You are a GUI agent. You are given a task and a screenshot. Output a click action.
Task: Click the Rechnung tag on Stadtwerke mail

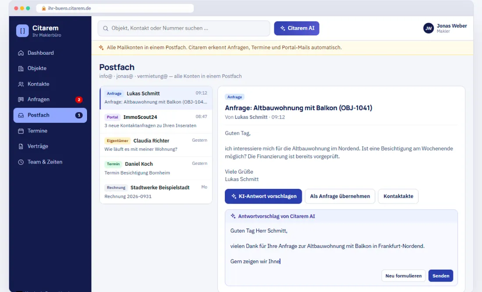tap(116, 187)
